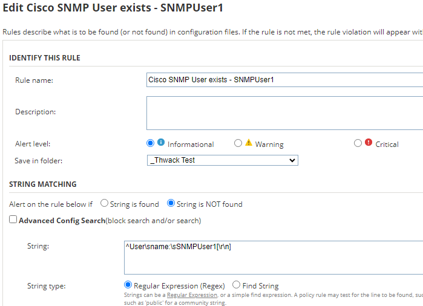This screenshot has height=306, width=423.
Task: Click inside the Description text area
Action: [x=284, y=113]
